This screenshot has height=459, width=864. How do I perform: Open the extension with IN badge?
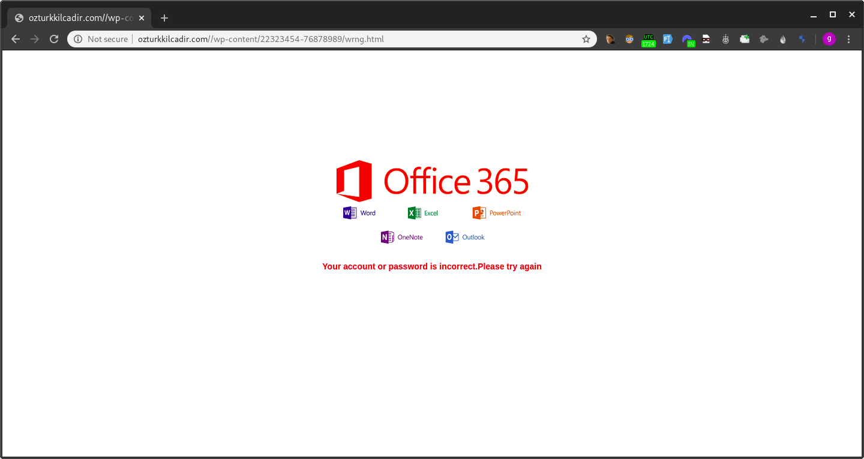(x=688, y=40)
